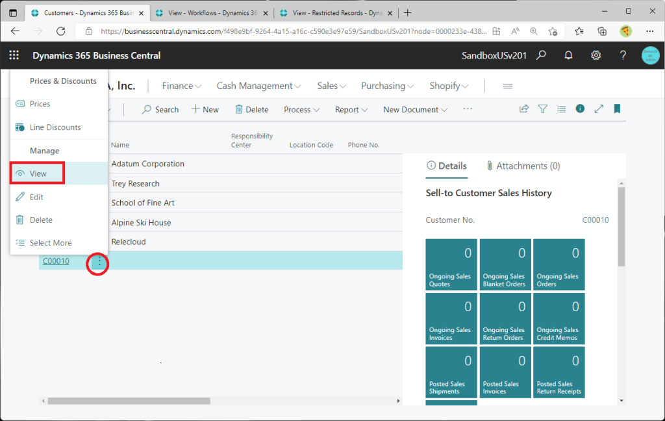Click the Search action button
The height and width of the screenshot is (421, 665).
(160, 110)
